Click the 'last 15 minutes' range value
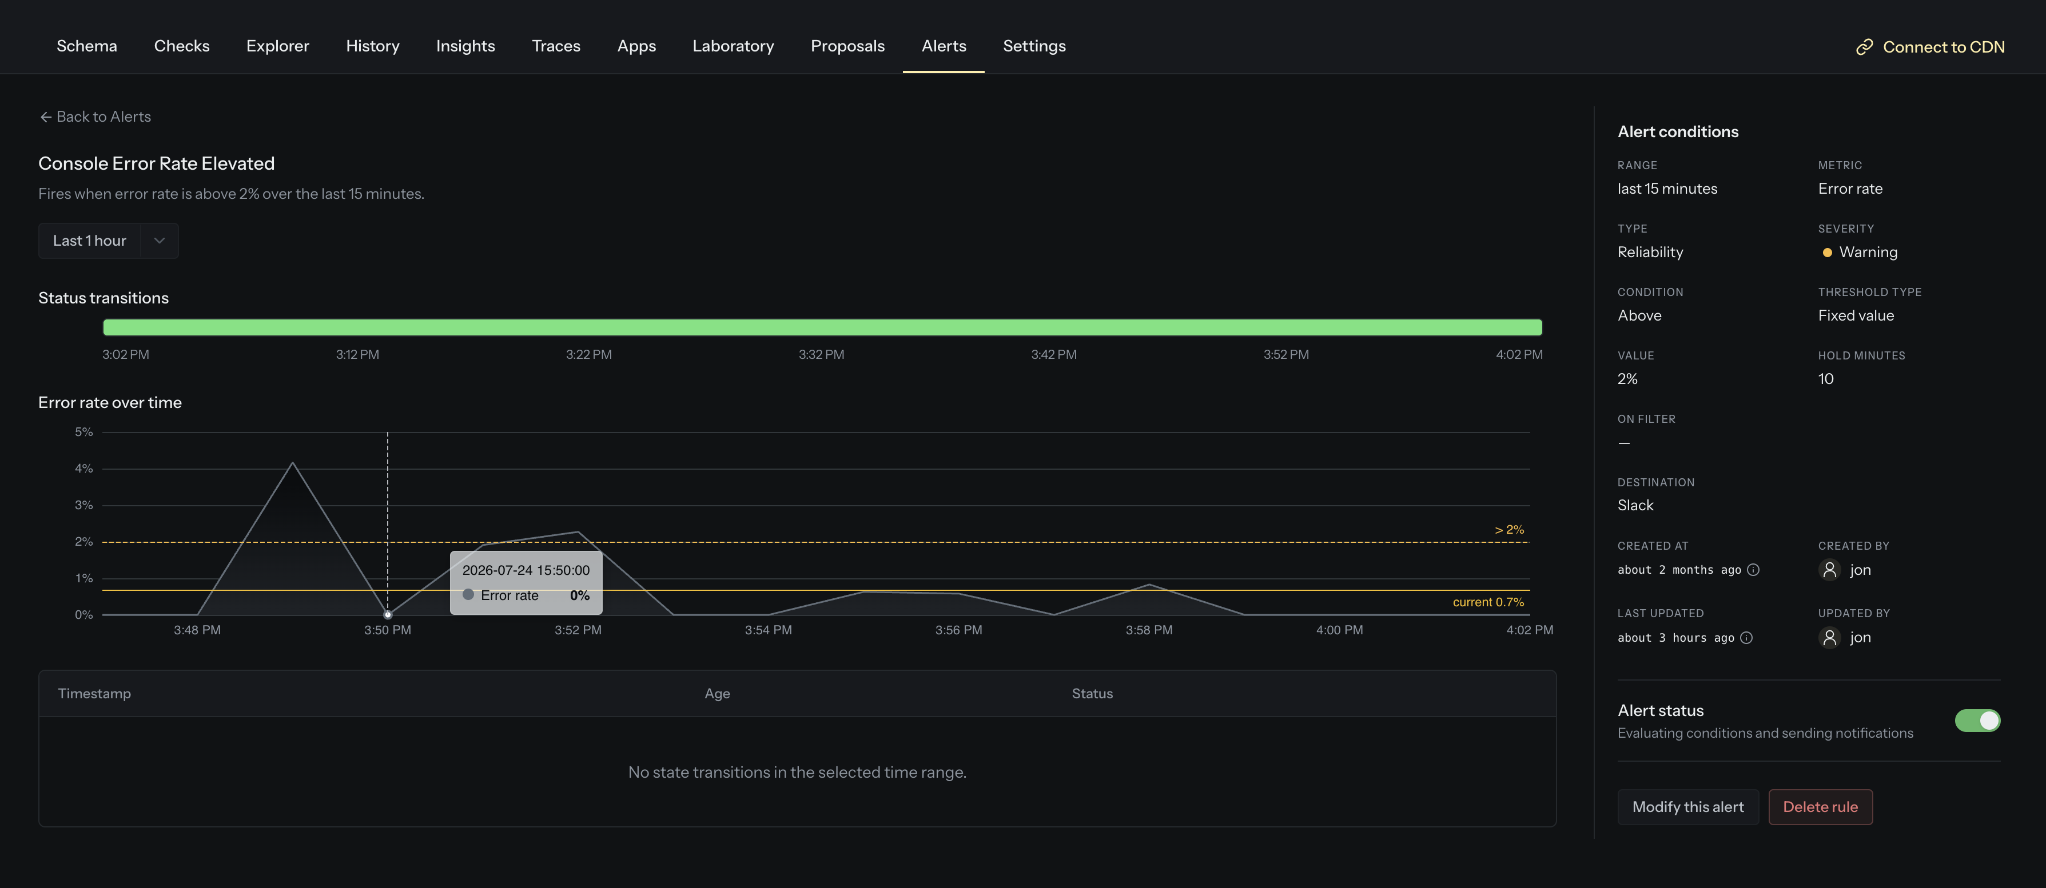Screen dimensions: 2046x888 point(1667,189)
